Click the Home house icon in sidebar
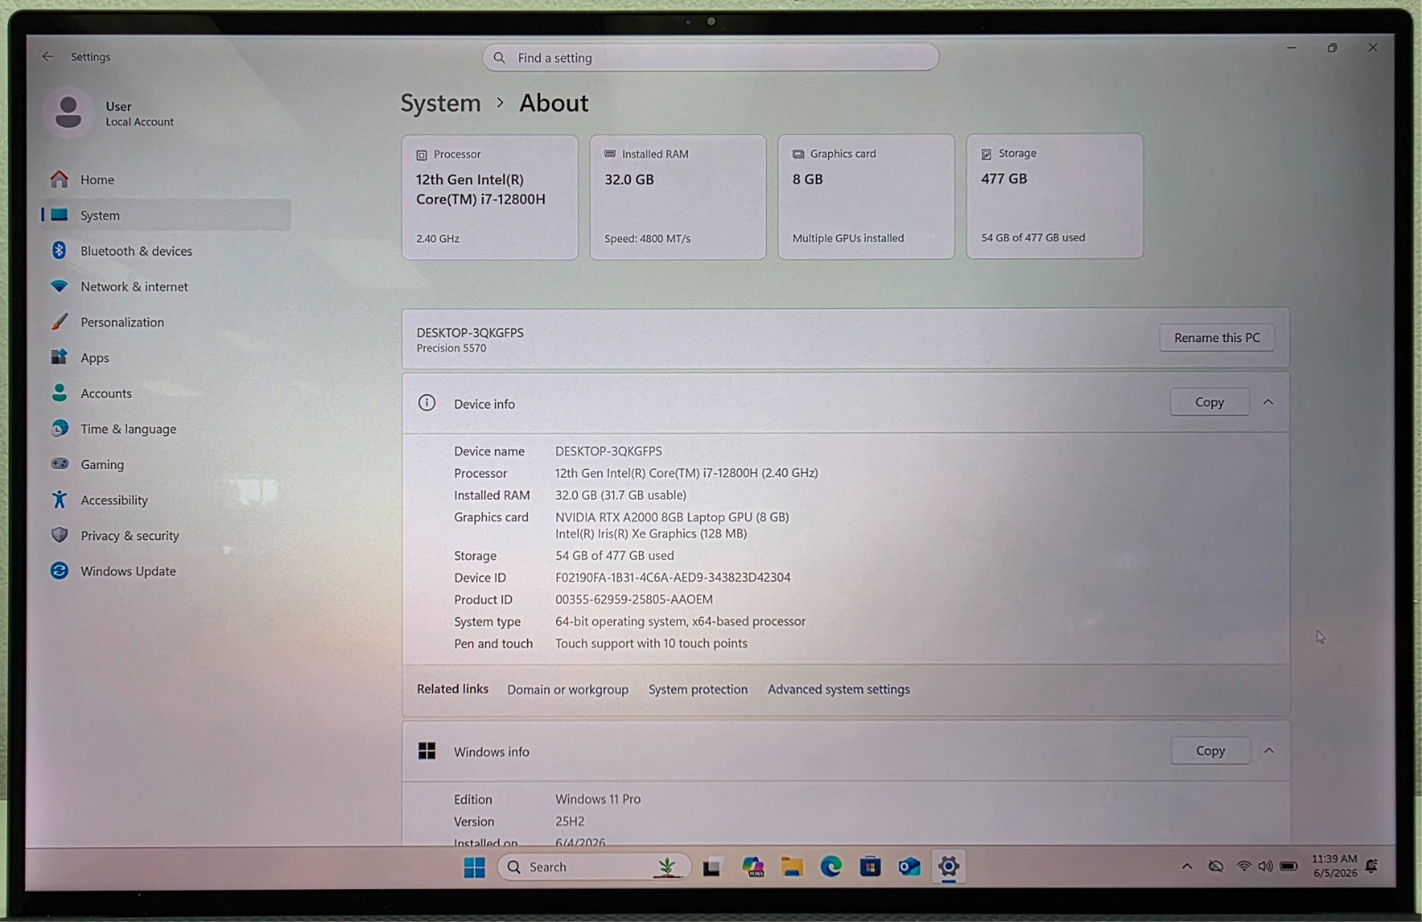The image size is (1422, 922). click(x=60, y=179)
